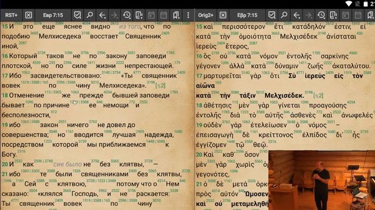This screenshot has width=375, height=210.
Task: Tap the Greek word περισσότερον
Action: (244, 27)
